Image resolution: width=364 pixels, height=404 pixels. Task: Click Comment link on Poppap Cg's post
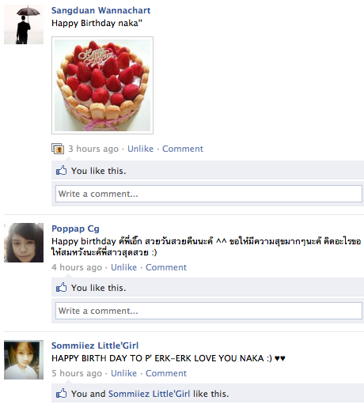point(166,267)
